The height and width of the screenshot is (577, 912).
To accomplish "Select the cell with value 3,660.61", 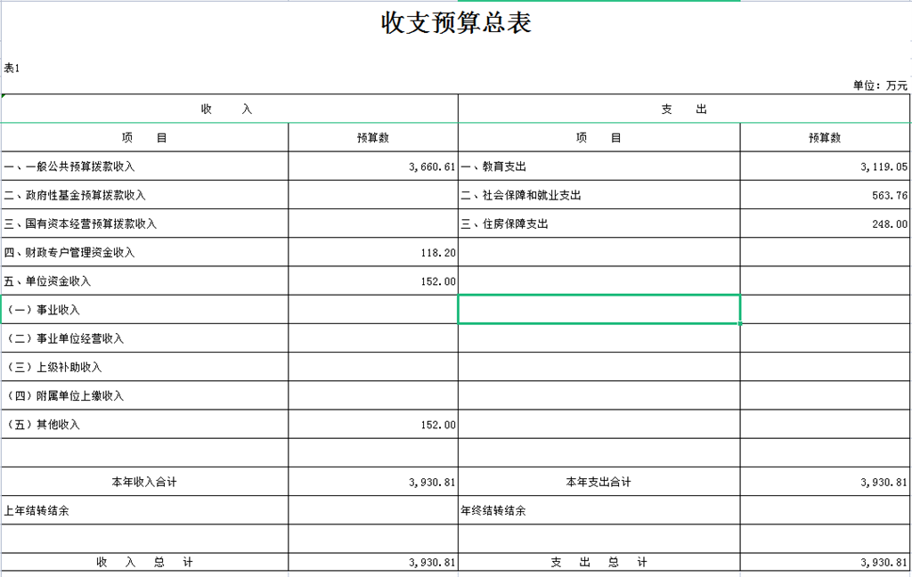I will 373,167.
